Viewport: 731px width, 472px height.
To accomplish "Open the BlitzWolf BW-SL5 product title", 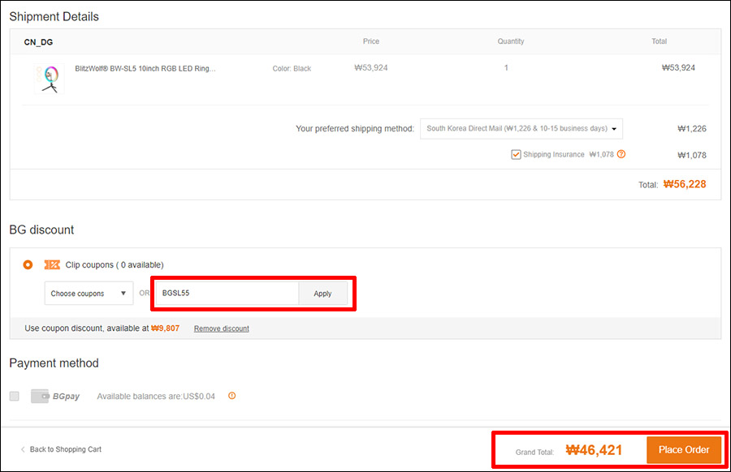I will (x=145, y=68).
